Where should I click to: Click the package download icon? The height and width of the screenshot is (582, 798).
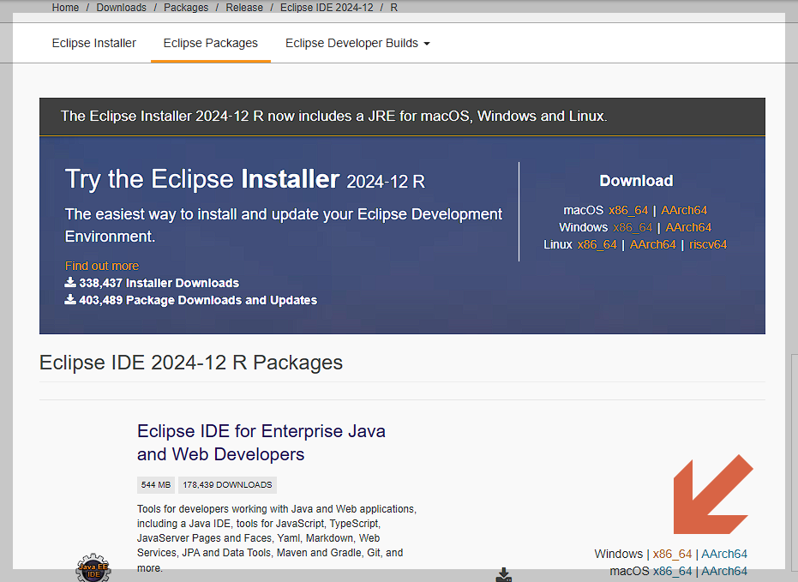pos(503,575)
